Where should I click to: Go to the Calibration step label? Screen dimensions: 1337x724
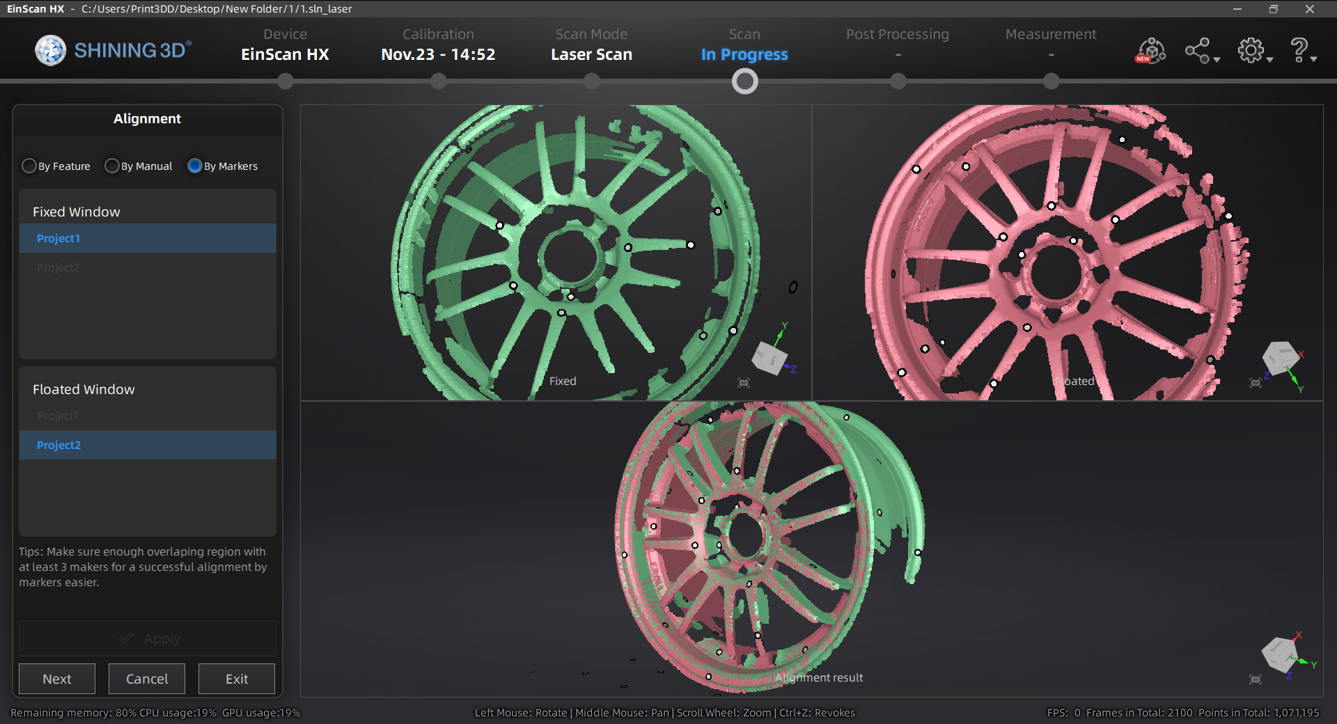coord(438,34)
